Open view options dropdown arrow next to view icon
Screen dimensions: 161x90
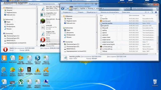pos(148,12)
